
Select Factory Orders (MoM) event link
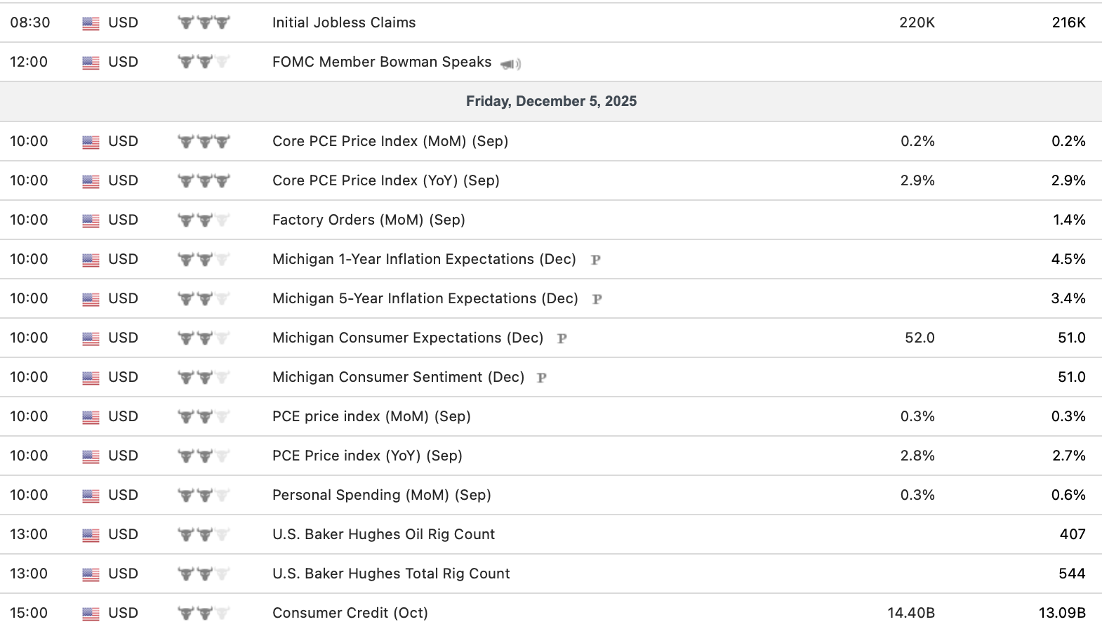tap(369, 220)
